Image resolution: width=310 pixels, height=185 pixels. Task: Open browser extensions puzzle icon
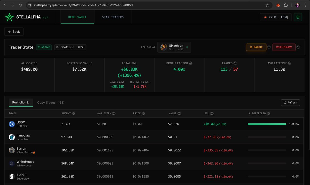286,5
